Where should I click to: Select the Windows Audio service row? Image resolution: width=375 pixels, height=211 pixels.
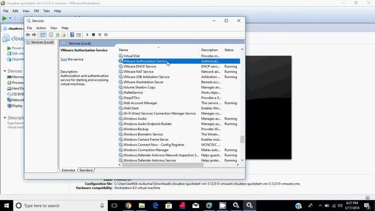click(x=179, y=118)
